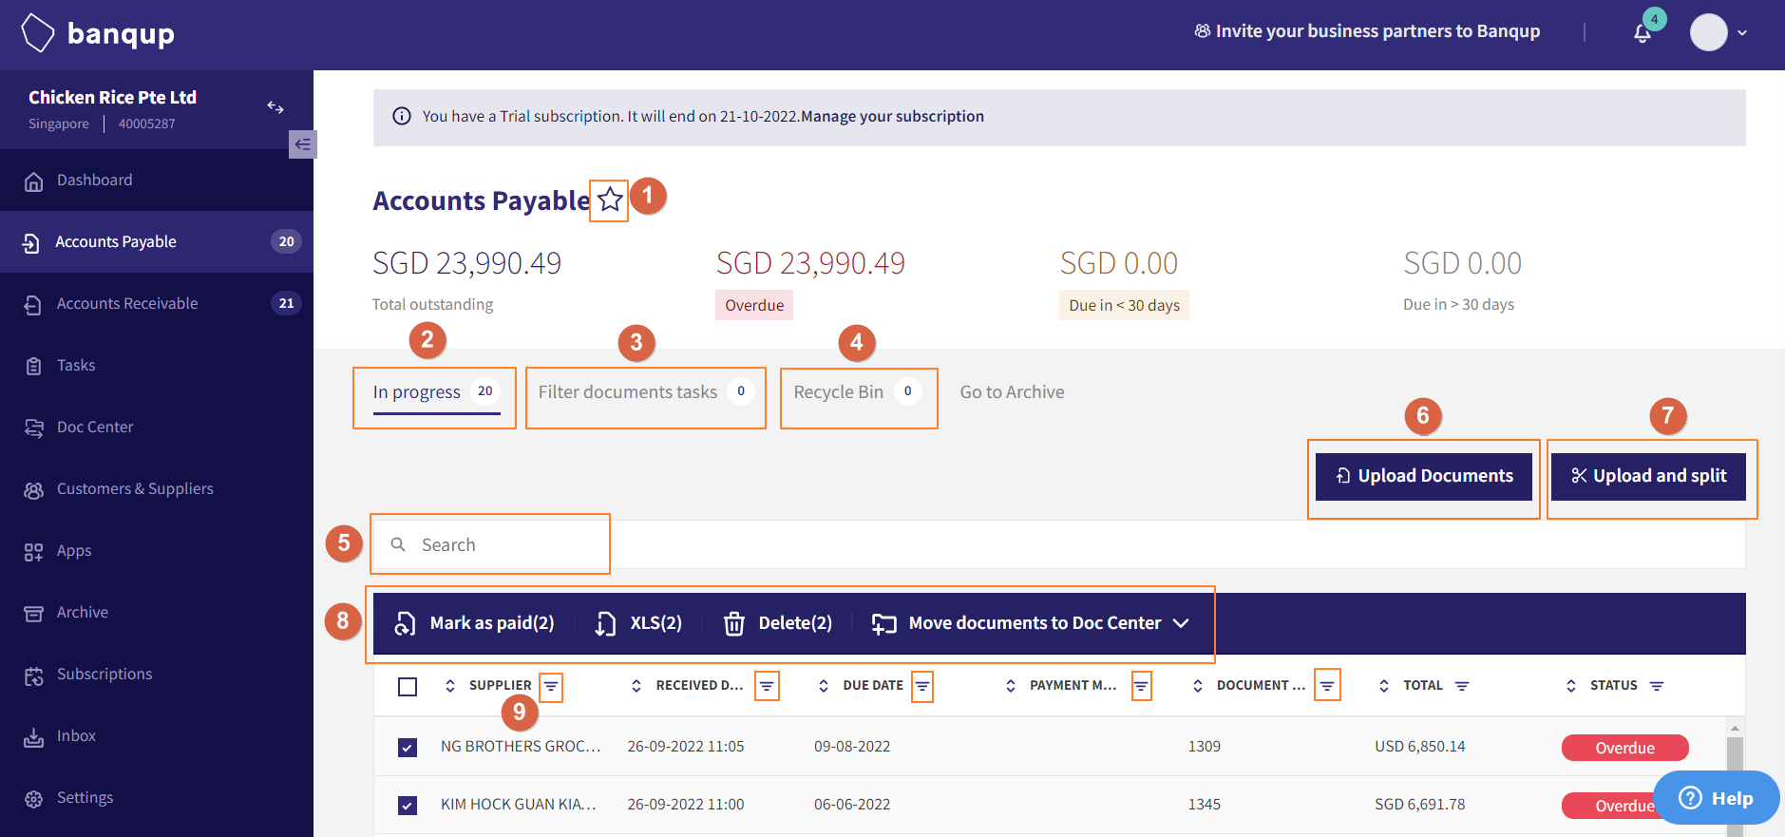Click Chicken Rice Pte Ltd company name
The height and width of the screenshot is (837, 1785).
112,97
